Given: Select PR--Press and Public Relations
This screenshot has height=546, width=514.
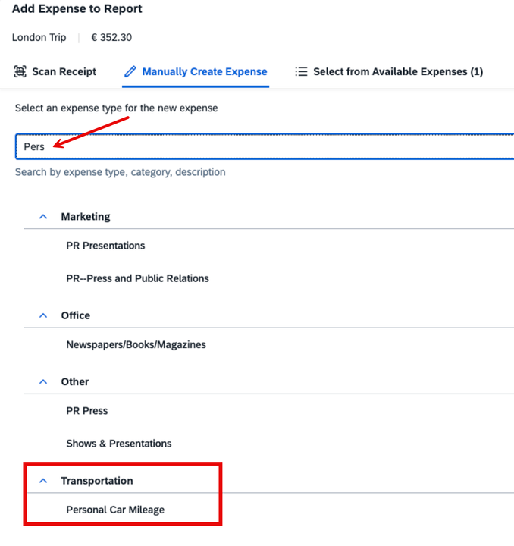Looking at the screenshot, I should coord(137,278).
